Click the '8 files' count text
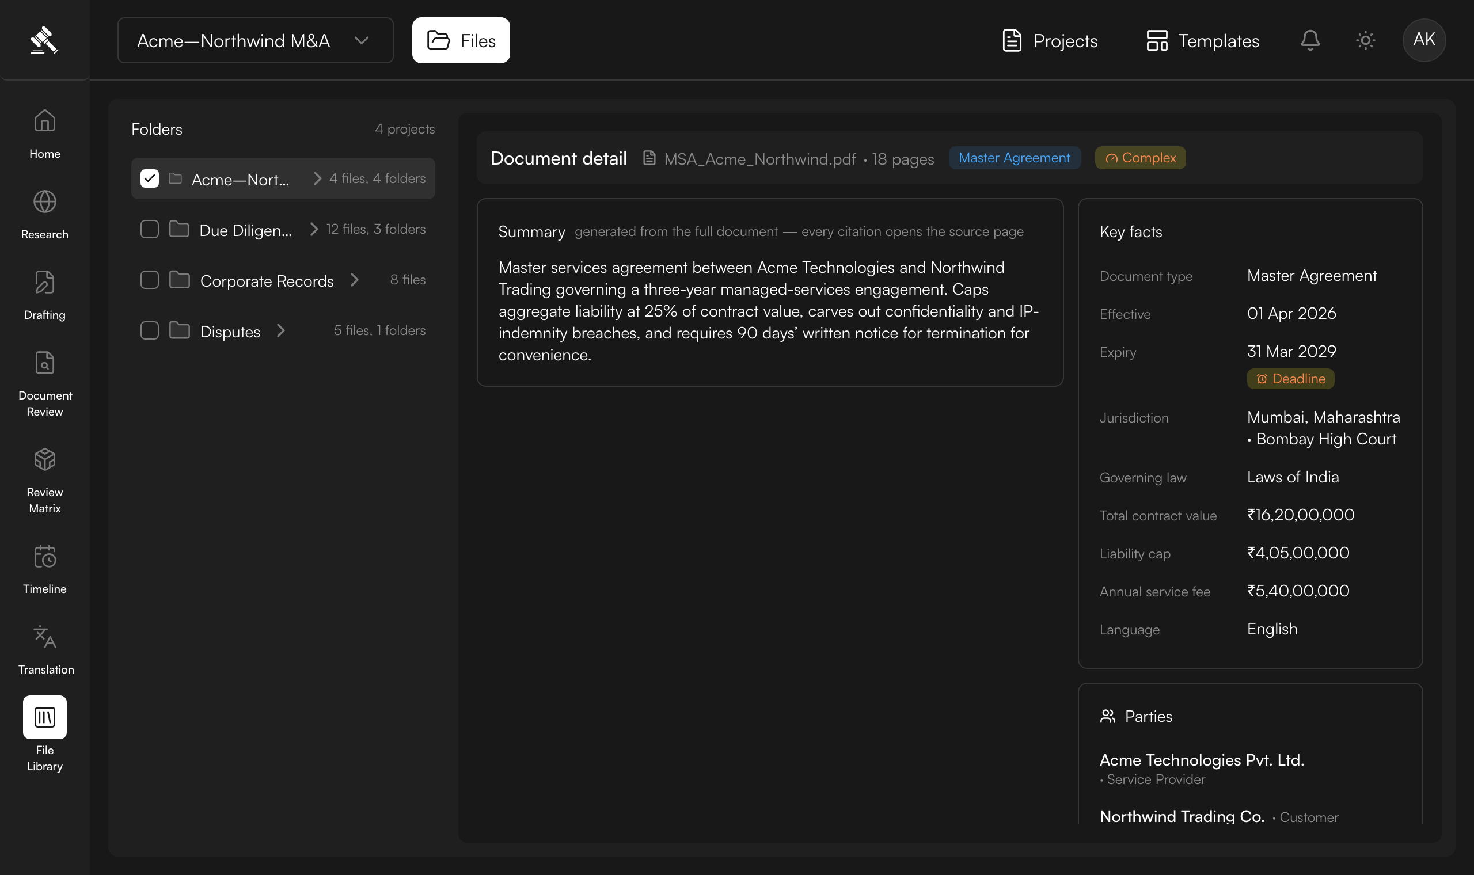The width and height of the screenshot is (1474, 875). coord(408,279)
